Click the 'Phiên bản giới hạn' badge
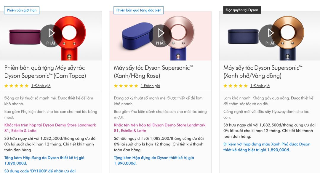The width and height of the screenshot is (320, 173). pyautogui.click(x=22, y=10)
